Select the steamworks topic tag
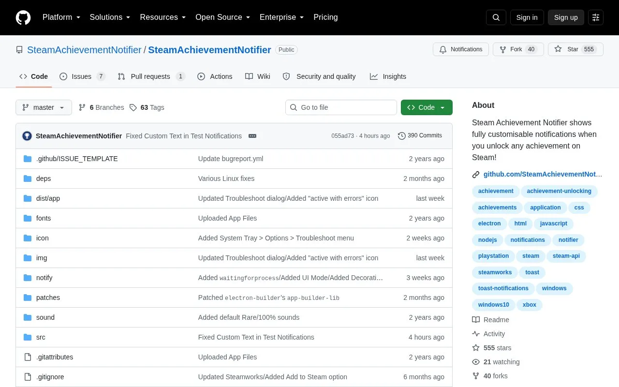The image size is (619, 387). [495, 272]
